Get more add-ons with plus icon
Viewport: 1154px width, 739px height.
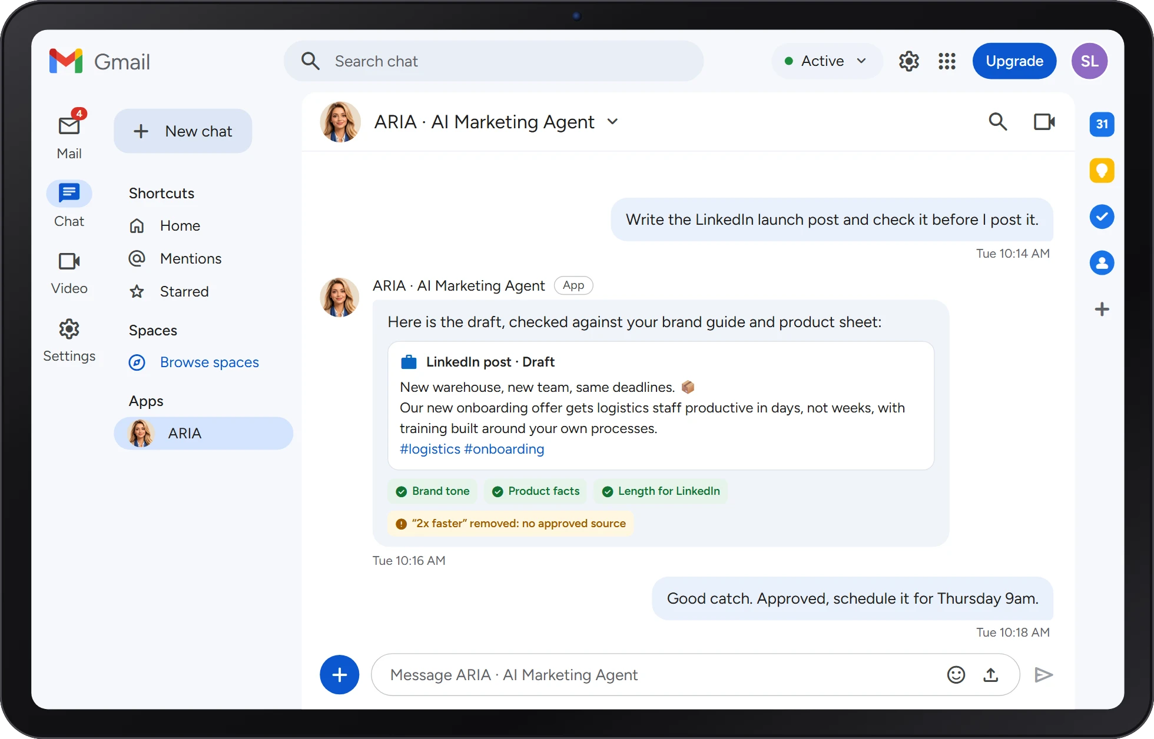point(1102,309)
